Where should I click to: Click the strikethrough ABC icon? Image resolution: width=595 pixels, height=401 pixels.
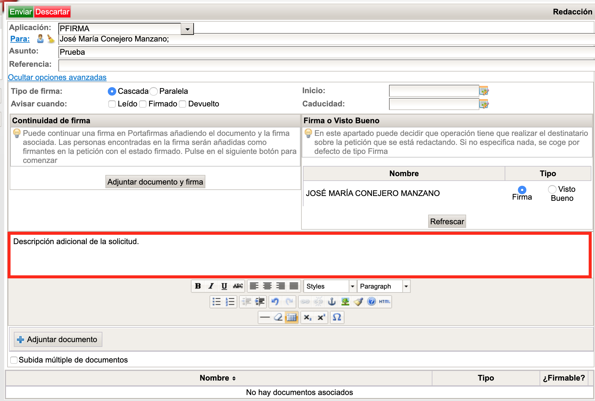[x=238, y=286]
